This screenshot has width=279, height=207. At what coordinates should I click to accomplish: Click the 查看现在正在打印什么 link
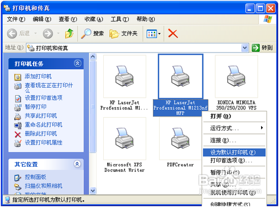point(49,88)
